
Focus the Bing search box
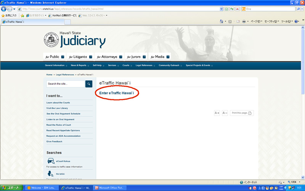pyautogui.click(x=269, y=9)
